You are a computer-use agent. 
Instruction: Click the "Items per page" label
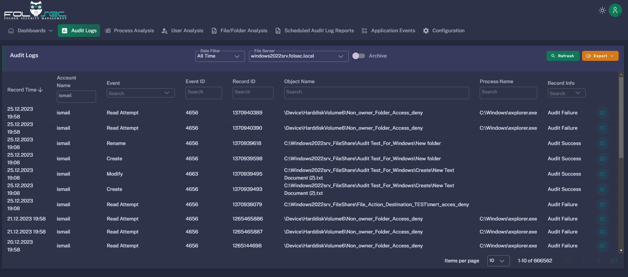click(x=462, y=261)
